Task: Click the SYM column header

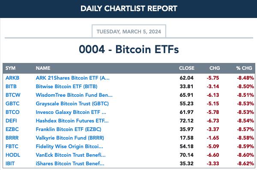Action: (x=10, y=68)
